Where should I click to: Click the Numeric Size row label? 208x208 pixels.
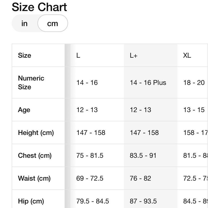tap(31, 82)
